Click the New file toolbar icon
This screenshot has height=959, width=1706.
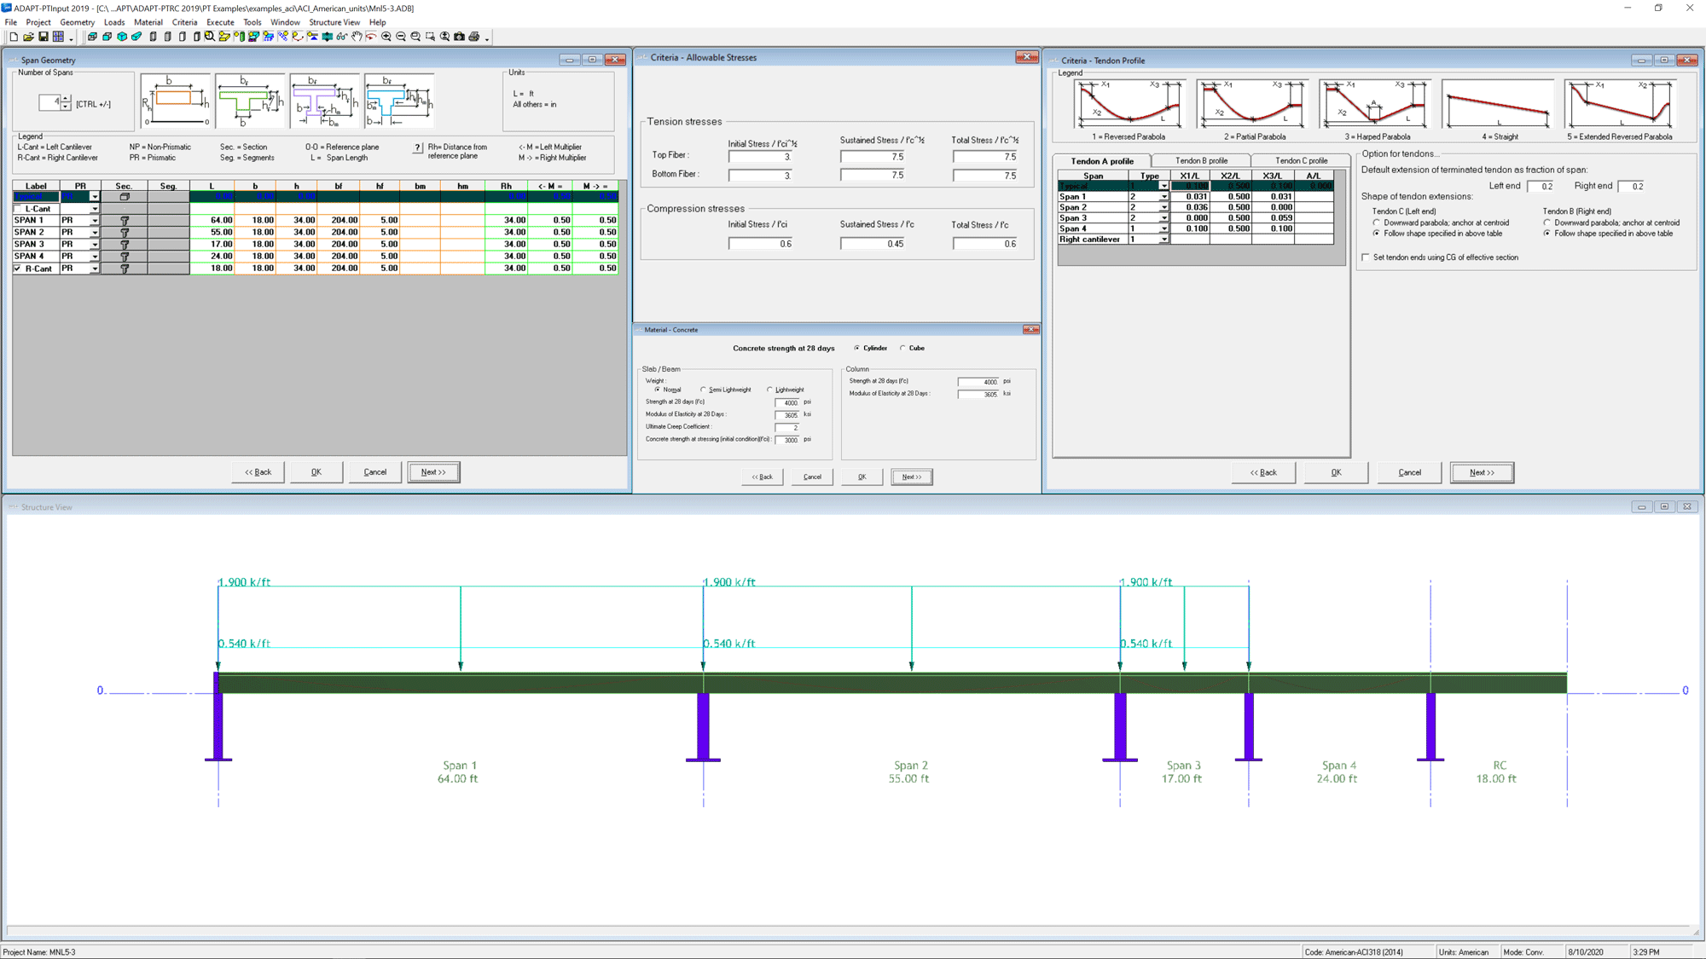[14, 37]
